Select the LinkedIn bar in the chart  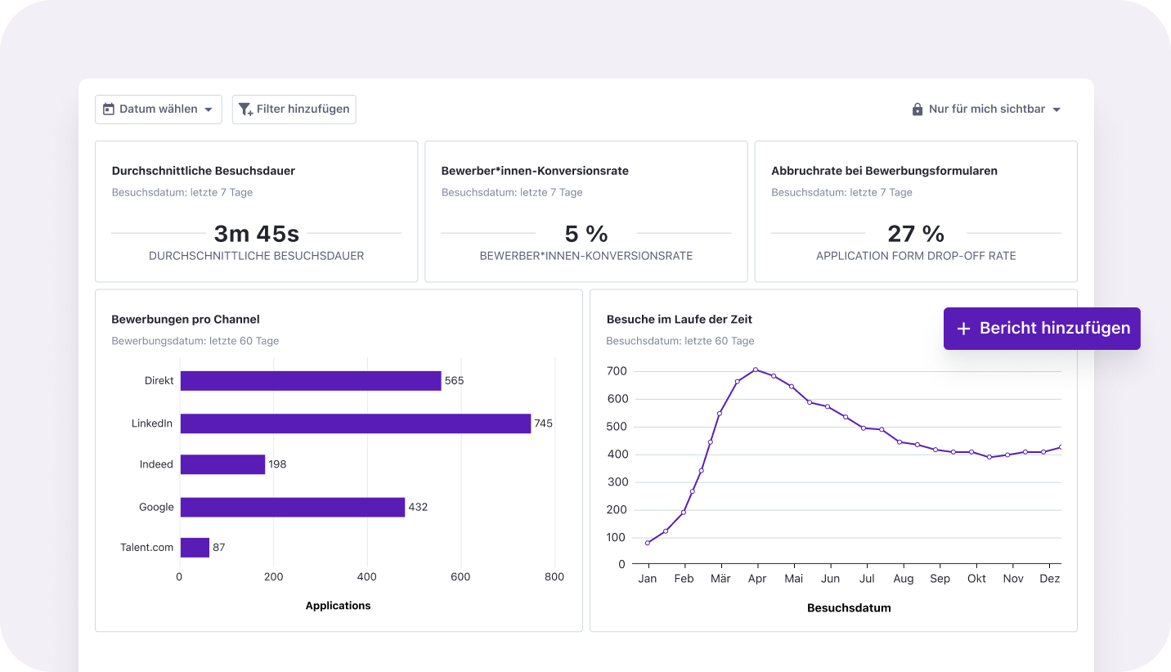click(355, 423)
